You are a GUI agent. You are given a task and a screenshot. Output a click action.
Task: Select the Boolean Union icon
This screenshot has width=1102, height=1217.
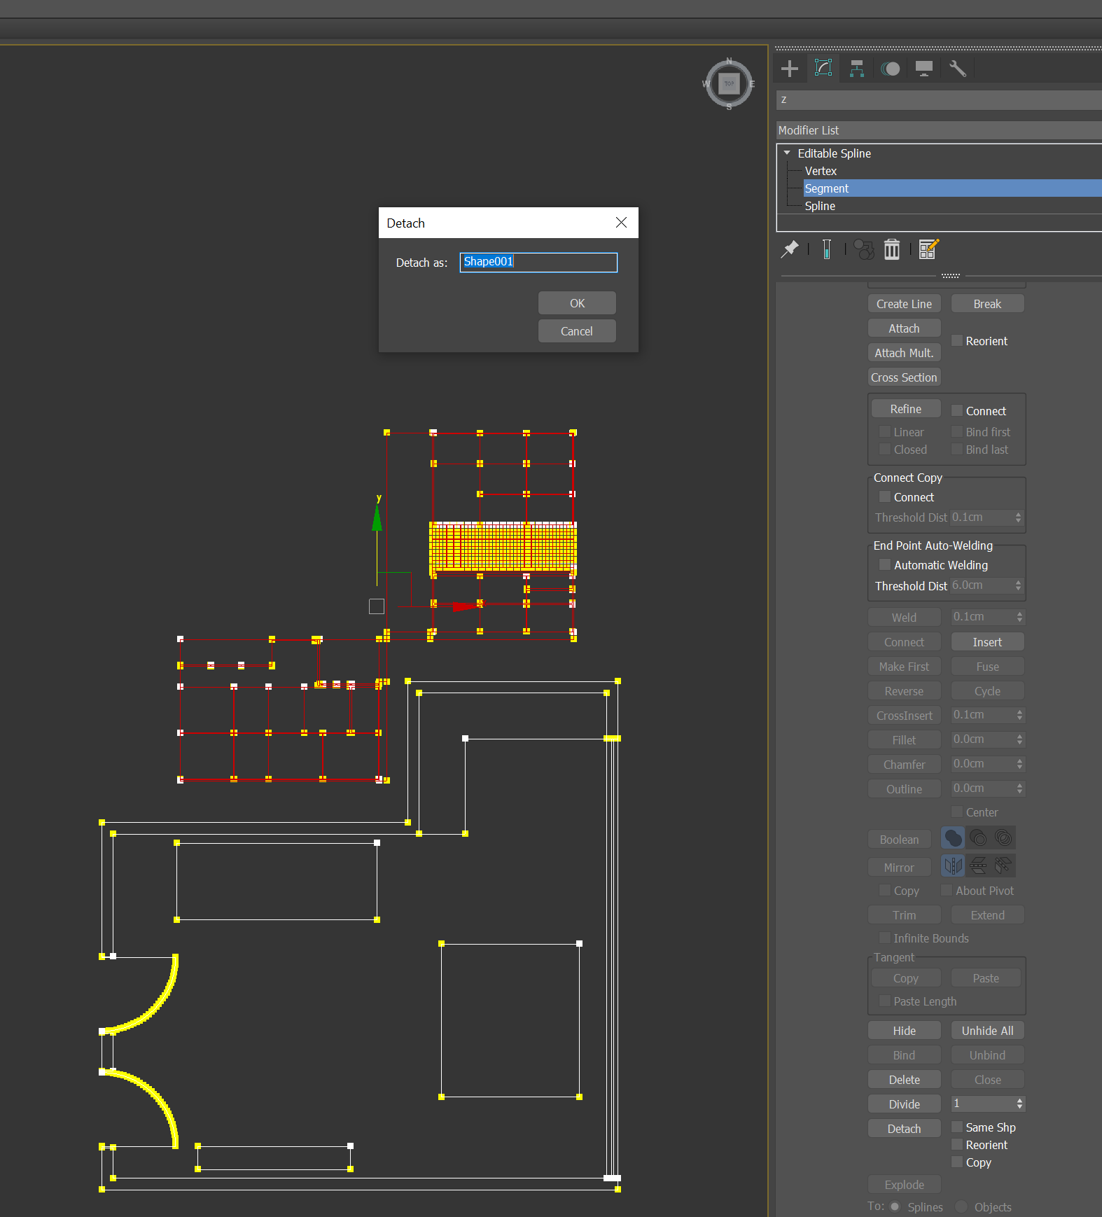[953, 837]
